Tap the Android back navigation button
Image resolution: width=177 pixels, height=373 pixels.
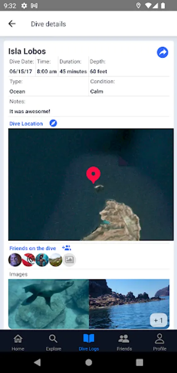[x=38, y=362]
